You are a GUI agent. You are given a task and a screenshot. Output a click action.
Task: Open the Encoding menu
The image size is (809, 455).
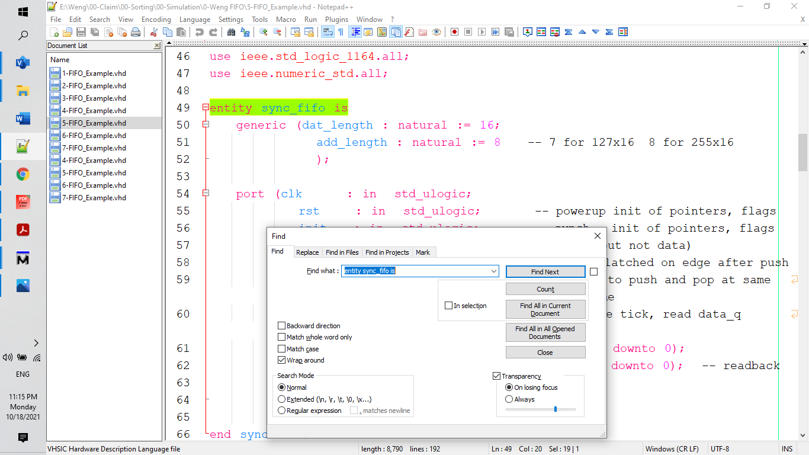[x=156, y=20]
